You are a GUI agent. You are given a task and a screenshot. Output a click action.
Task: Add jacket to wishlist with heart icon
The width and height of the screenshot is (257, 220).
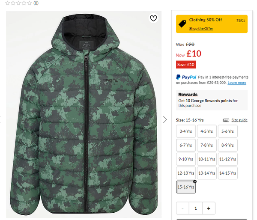click(153, 18)
